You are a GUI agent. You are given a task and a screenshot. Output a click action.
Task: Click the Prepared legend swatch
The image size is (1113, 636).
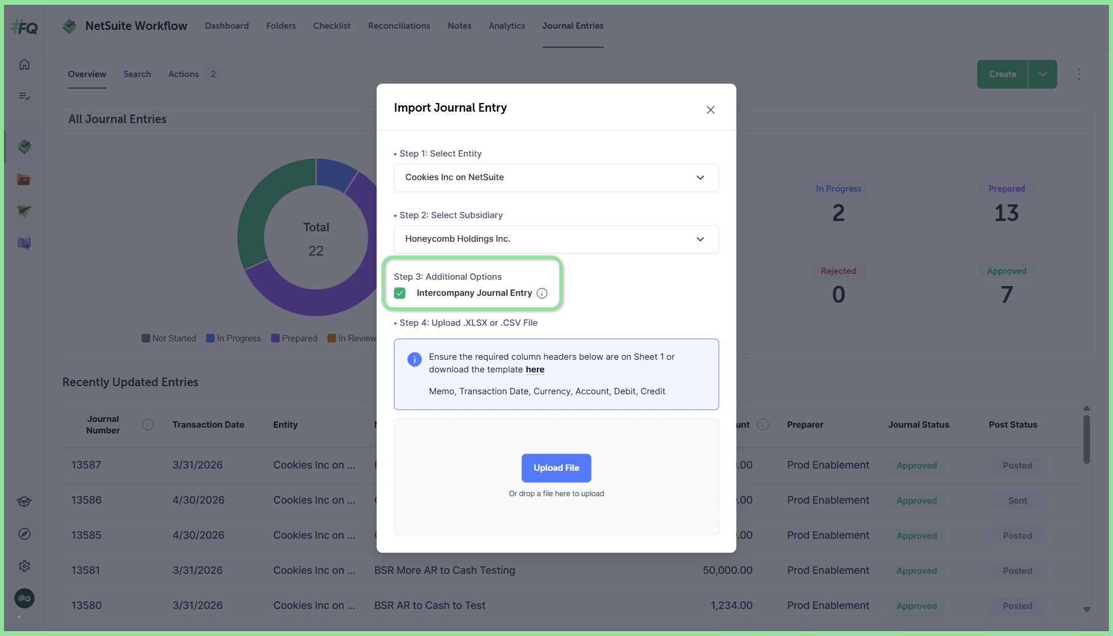pyautogui.click(x=276, y=338)
